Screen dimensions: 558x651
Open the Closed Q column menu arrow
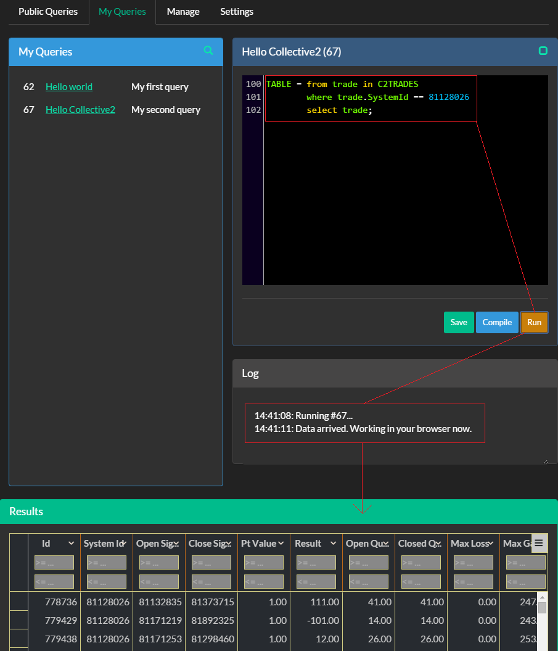438,543
